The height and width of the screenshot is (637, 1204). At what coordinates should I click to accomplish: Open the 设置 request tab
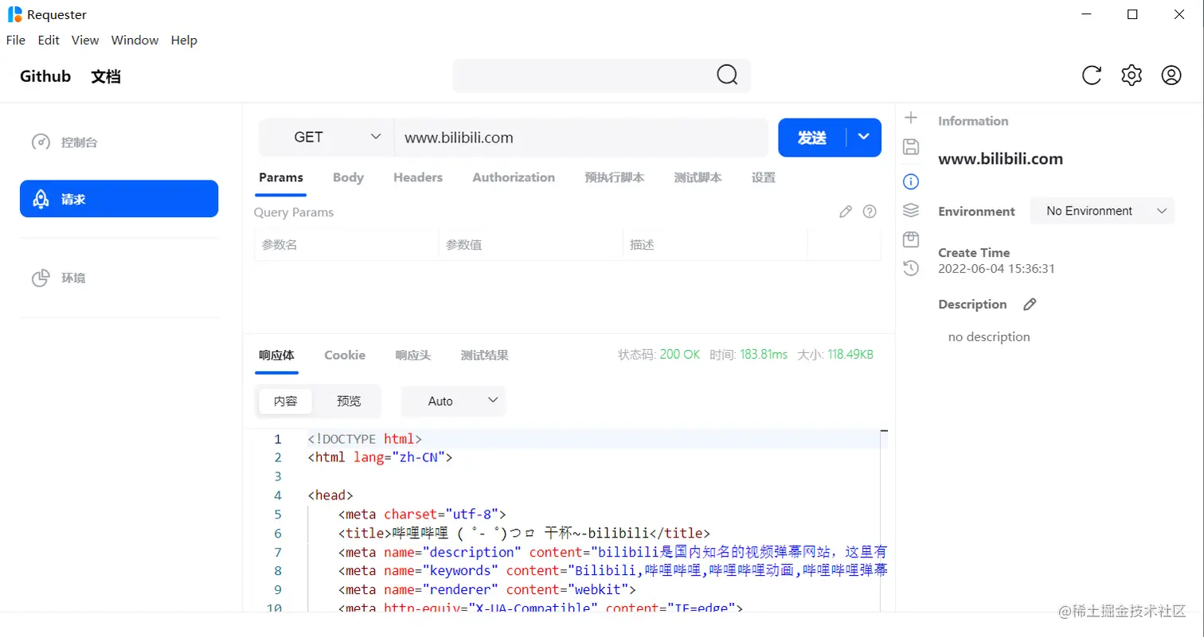(764, 177)
